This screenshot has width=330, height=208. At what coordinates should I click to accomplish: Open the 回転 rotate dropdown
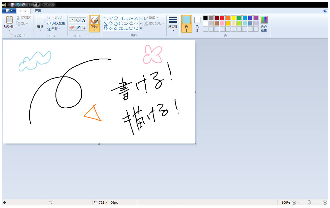point(54,29)
